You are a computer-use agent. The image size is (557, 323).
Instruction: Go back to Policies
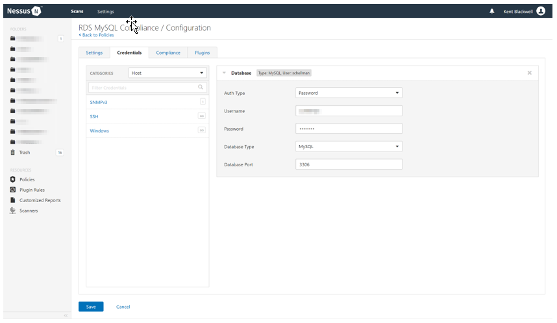coord(96,35)
